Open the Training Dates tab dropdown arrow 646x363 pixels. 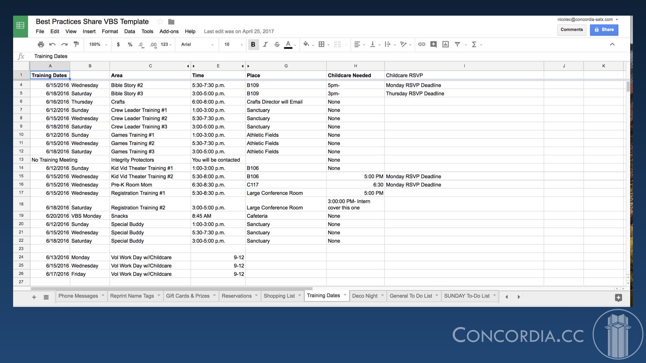[345, 295]
